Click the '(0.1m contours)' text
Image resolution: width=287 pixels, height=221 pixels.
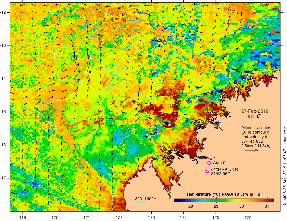pyautogui.click(x=255, y=132)
